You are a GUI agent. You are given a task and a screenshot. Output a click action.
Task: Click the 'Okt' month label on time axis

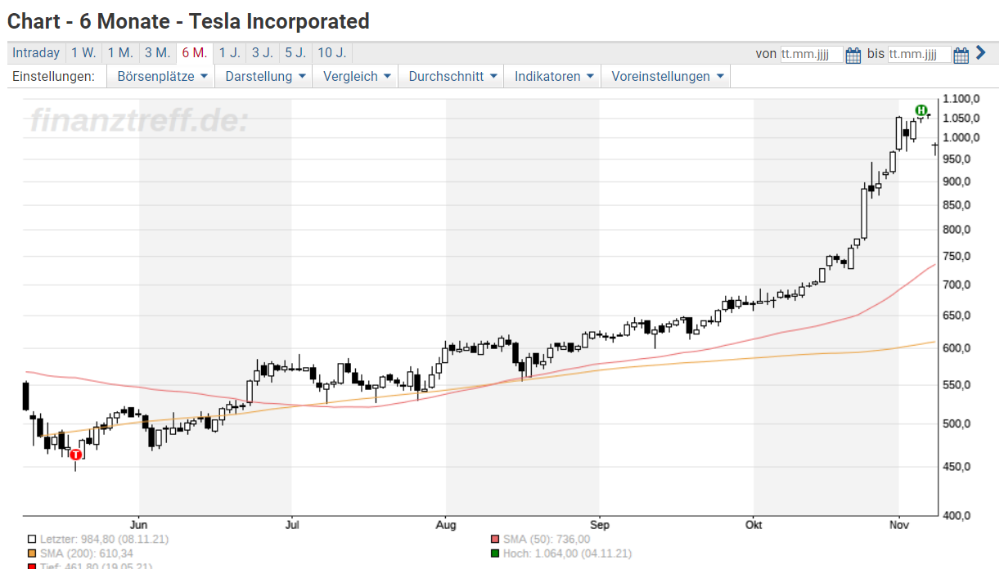click(x=753, y=524)
